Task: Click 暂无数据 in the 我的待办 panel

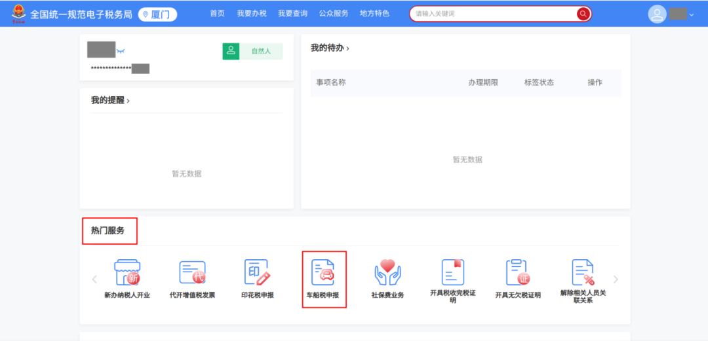Action: coord(467,160)
